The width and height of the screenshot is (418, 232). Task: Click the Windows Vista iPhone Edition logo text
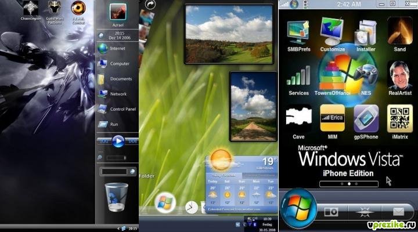(350, 161)
